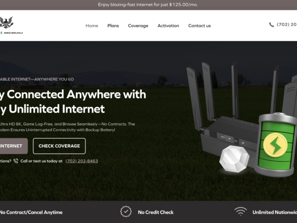Open the Home menu item
This screenshot has height=223, width=297.
92,26
